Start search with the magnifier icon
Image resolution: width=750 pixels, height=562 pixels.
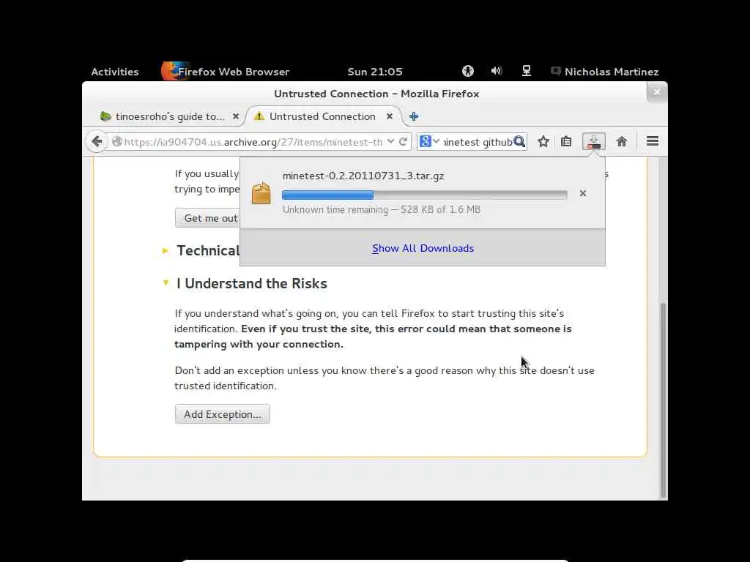[x=519, y=141]
